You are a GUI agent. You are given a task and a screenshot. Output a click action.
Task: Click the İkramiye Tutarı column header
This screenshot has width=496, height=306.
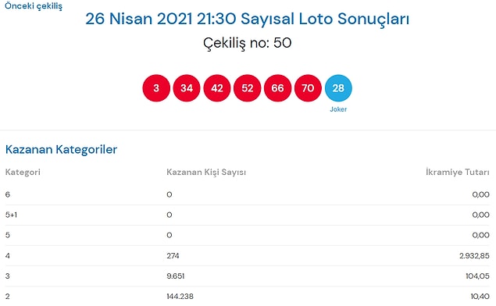458,173
